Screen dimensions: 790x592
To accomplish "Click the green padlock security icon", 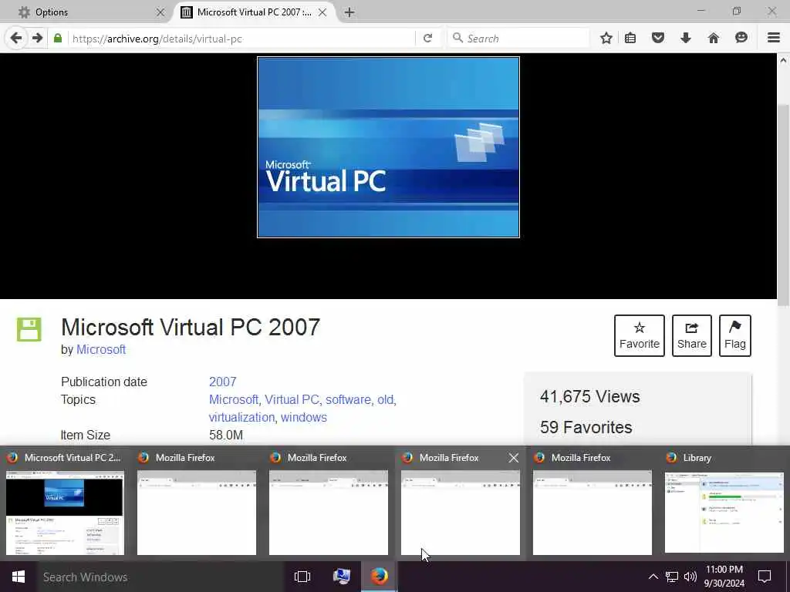I will click(58, 39).
